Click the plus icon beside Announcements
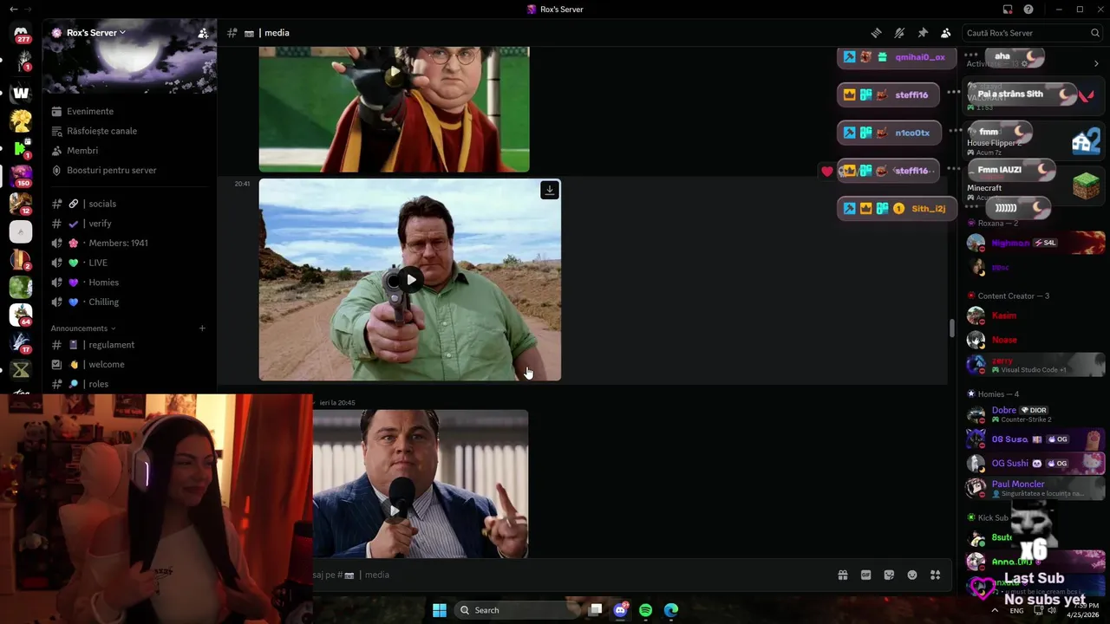1110x624 pixels. point(202,328)
